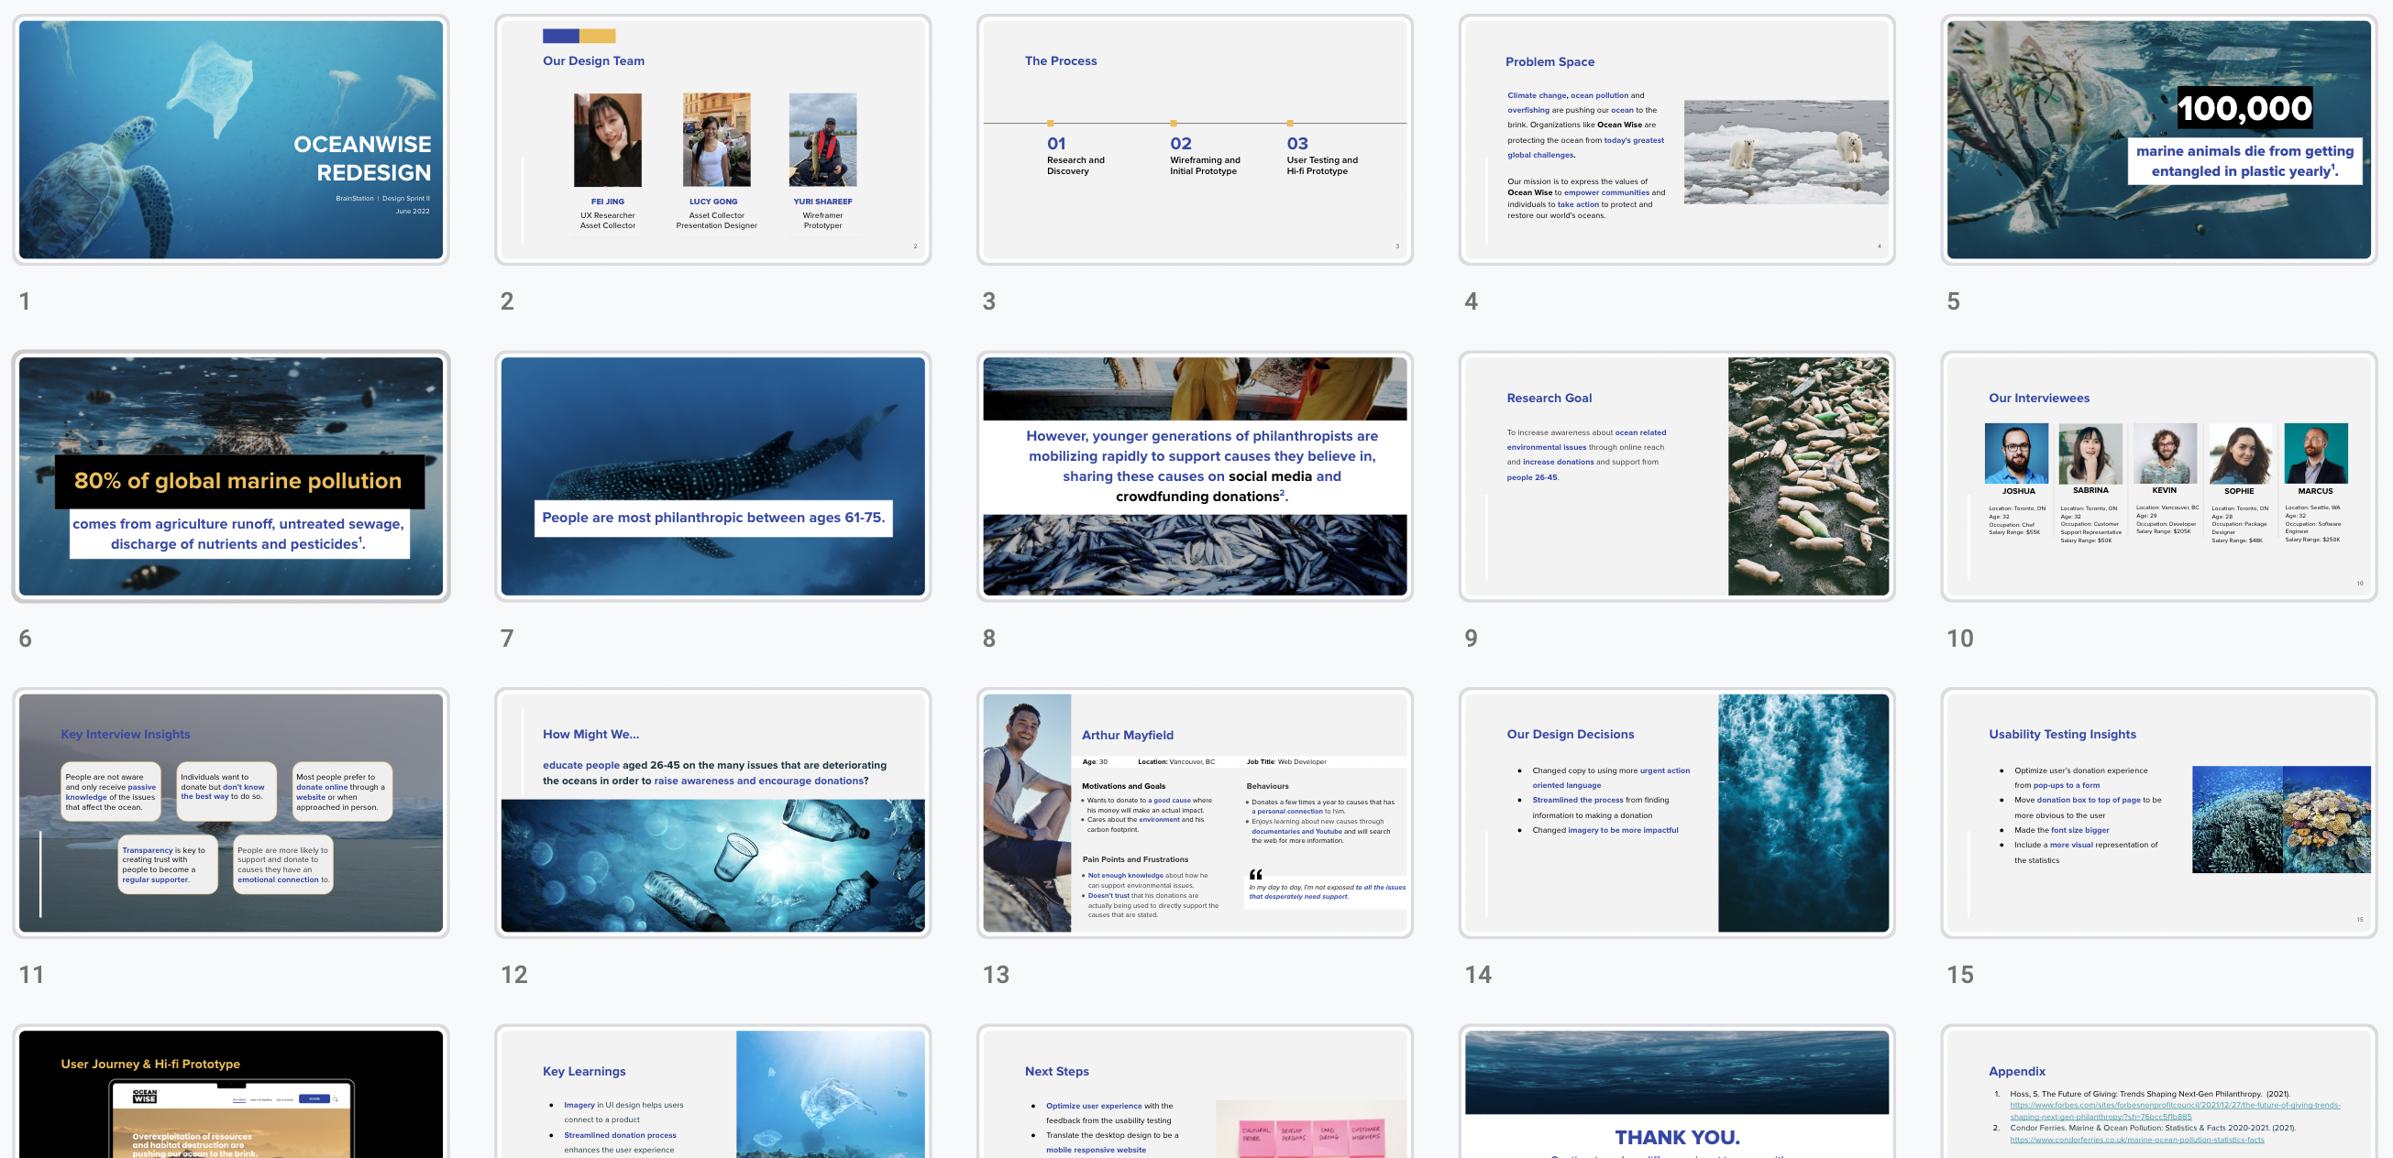Select slide 4 Problem Space thumbnail
2393x1158 pixels.
click(x=1677, y=139)
